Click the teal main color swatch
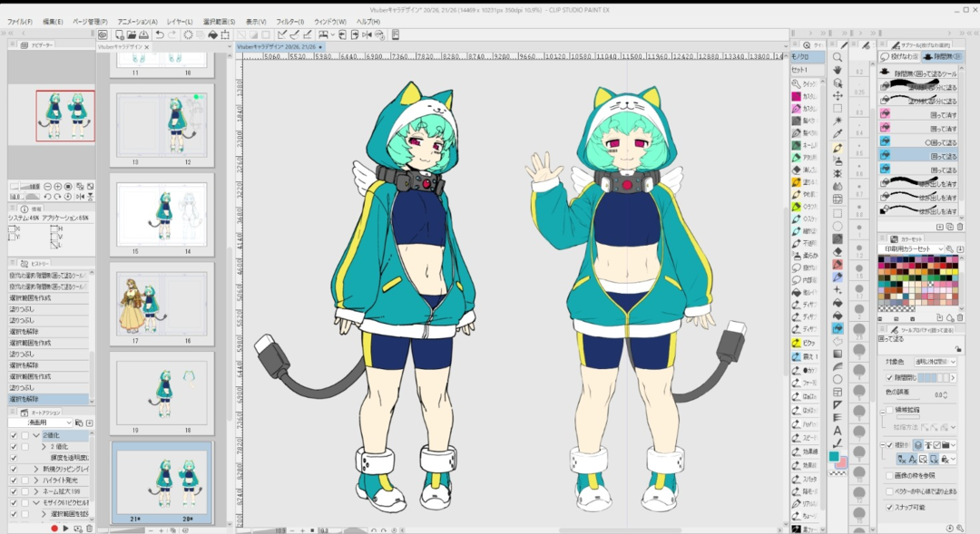This screenshot has width=980, height=534. pos(834,455)
